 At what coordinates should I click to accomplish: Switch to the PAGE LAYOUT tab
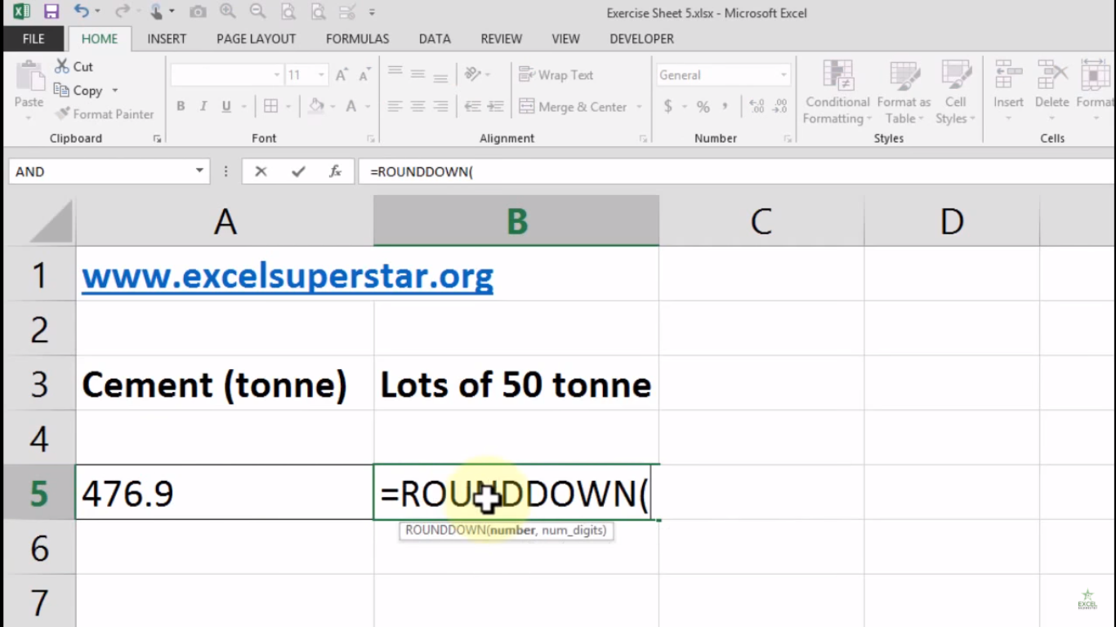pyautogui.click(x=256, y=38)
